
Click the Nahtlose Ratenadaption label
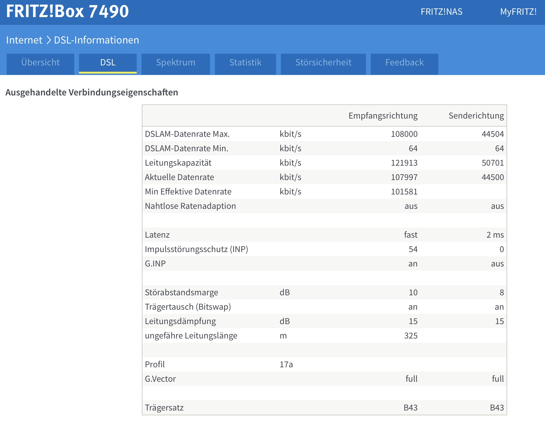tap(190, 206)
